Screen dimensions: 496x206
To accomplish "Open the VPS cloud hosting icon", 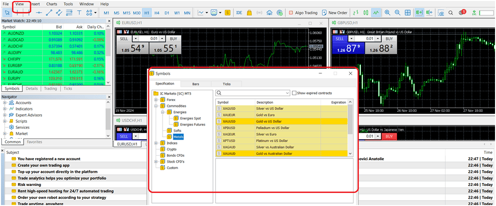I will click(x=269, y=13).
